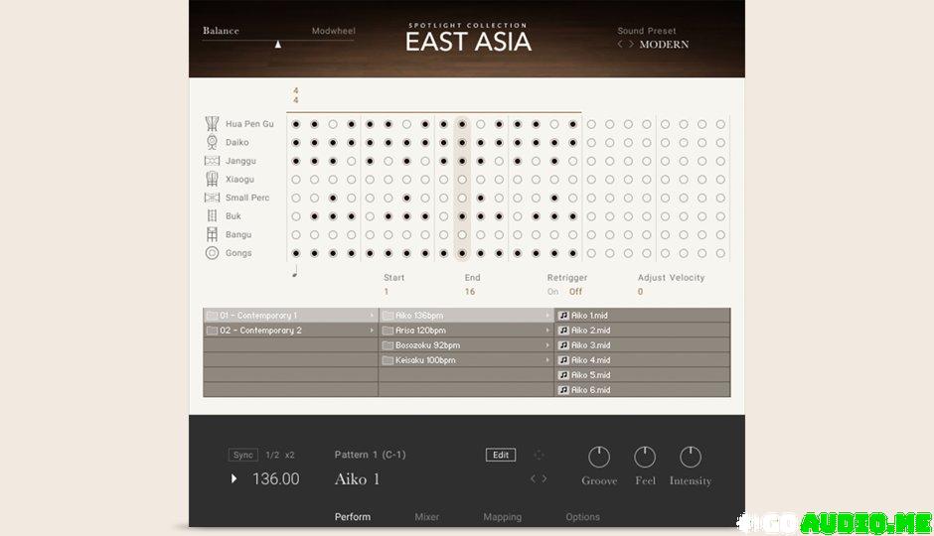Click the Groove knob
Viewport: 934px width, 536px height.
pyautogui.click(x=599, y=457)
